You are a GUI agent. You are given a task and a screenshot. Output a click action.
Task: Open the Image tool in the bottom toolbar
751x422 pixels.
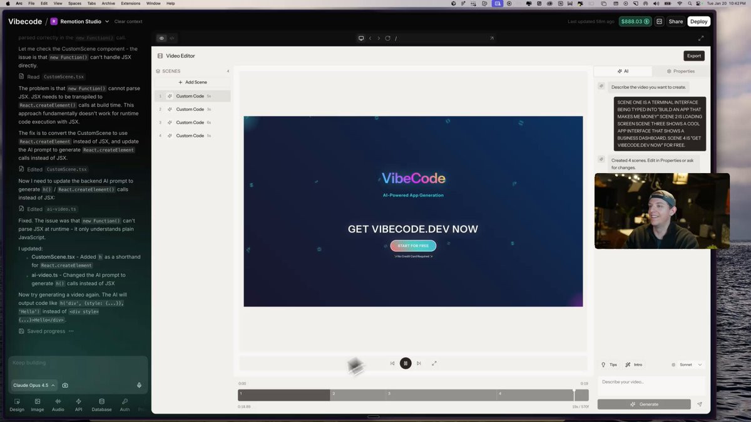pyautogui.click(x=38, y=405)
